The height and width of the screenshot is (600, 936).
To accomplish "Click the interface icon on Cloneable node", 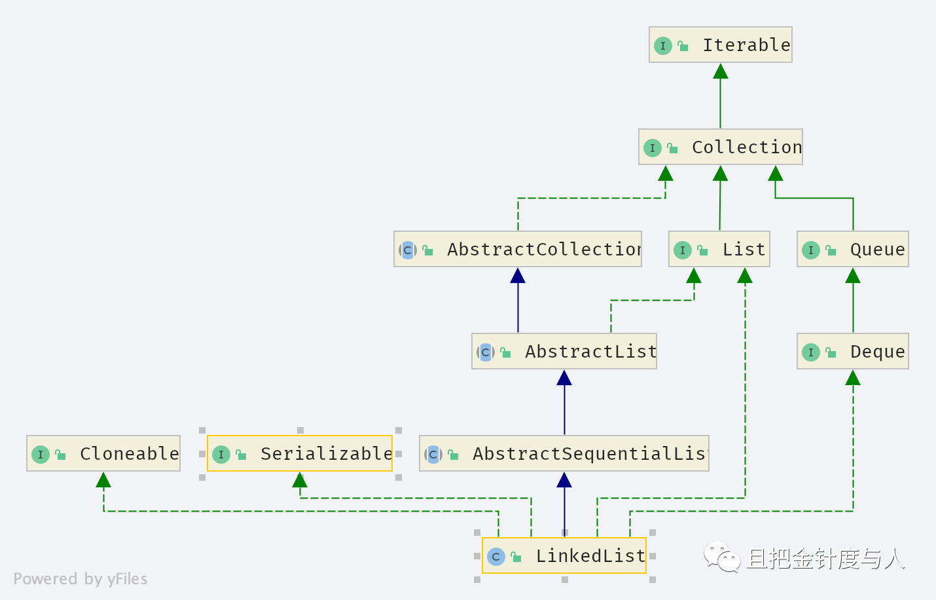I will [41, 455].
